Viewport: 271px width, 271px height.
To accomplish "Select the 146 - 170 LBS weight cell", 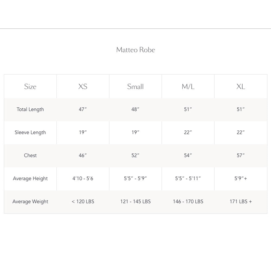I will click(x=188, y=202).
